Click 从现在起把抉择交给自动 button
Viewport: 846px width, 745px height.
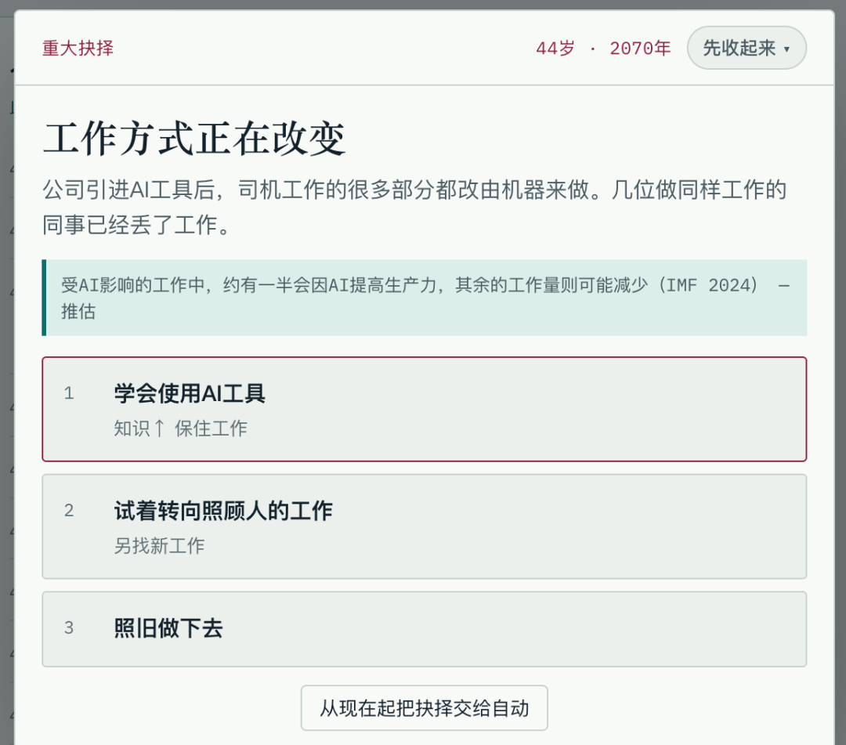(x=424, y=707)
